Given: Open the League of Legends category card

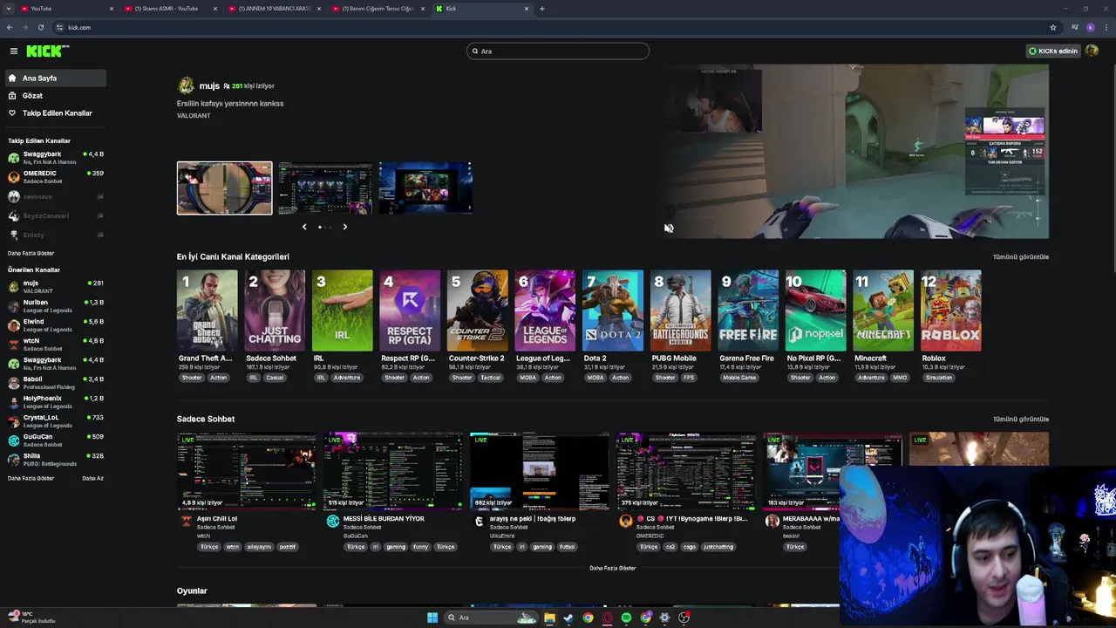Looking at the screenshot, I should coord(545,311).
